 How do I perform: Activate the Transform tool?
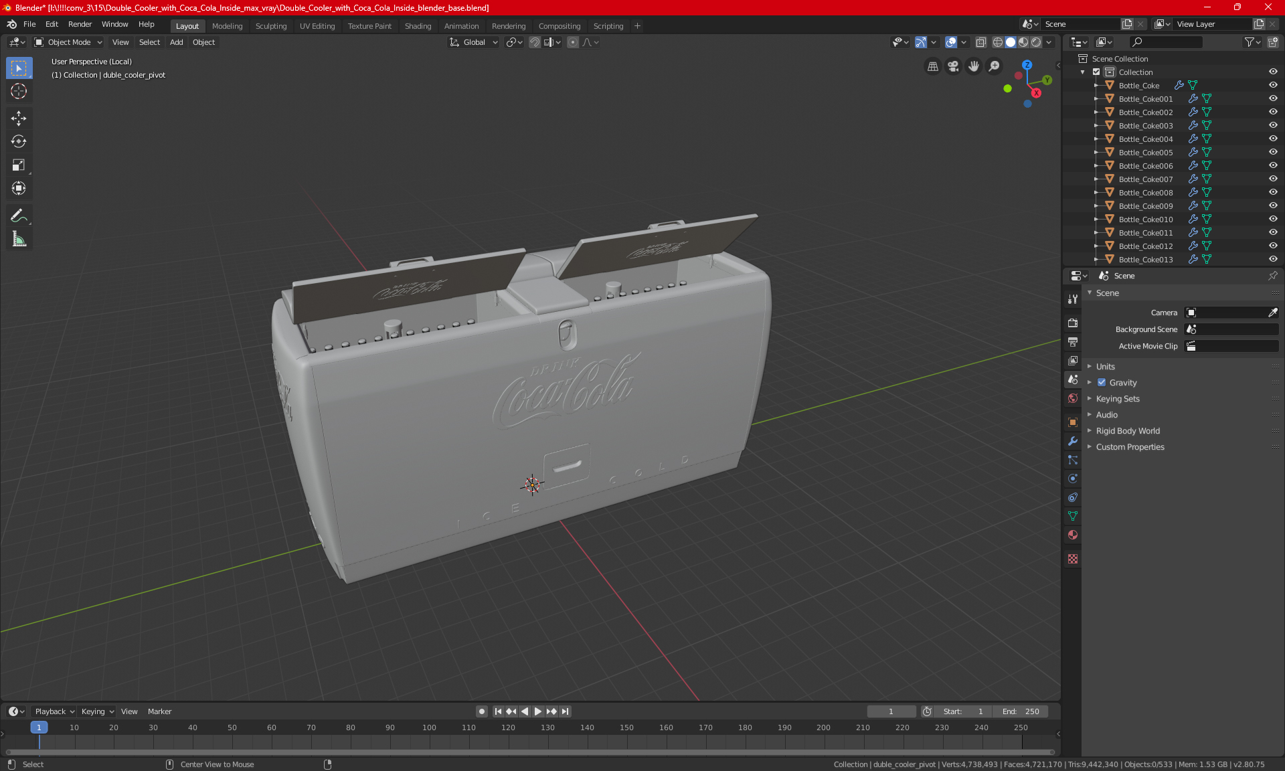click(19, 188)
